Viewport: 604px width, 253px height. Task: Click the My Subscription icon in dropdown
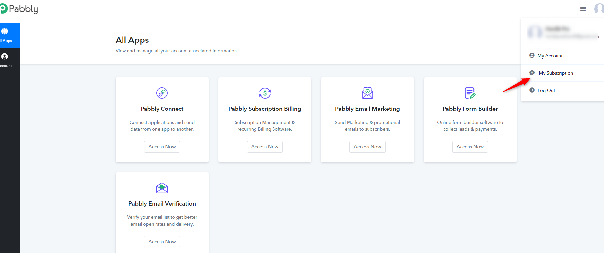532,73
